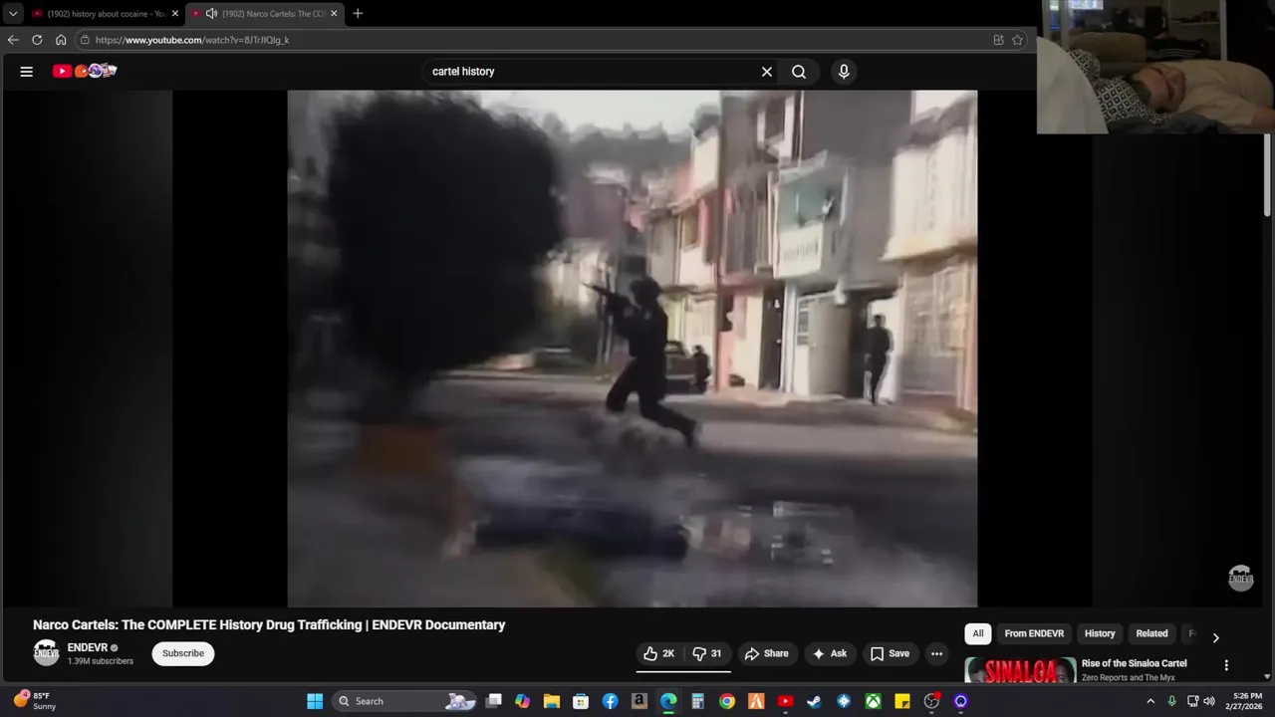Open options for the Sinaloa Cartel suggestion
The width and height of the screenshot is (1275, 717).
pos(1226,665)
